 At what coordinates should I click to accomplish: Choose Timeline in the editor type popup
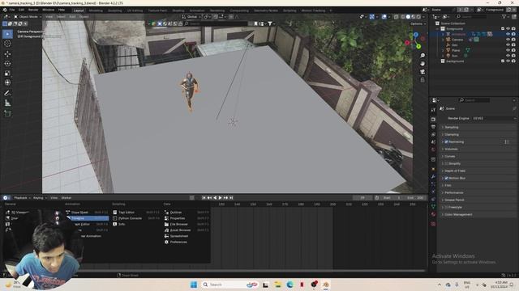[x=88, y=218]
